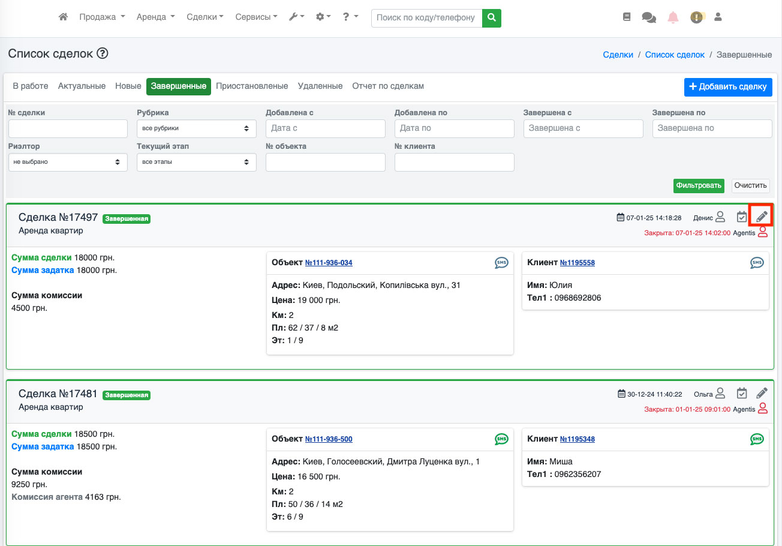Switch to the Приостановленные tab

tap(252, 86)
